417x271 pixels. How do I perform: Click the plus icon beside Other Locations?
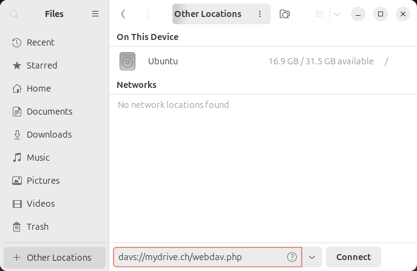point(16,258)
